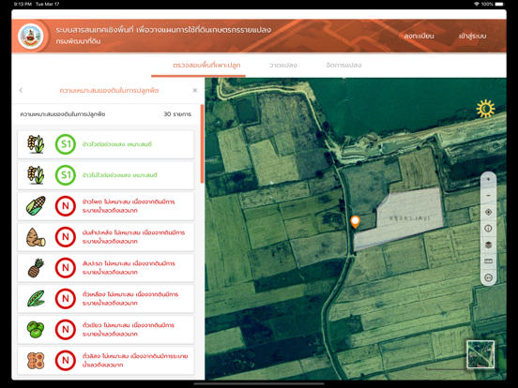Click the N badge on the soybean row
The width and height of the screenshot is (518, 388).
[66, 299]
